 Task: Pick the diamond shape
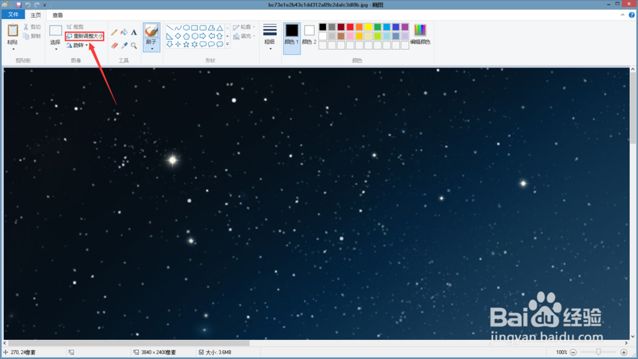pos(178,36)
